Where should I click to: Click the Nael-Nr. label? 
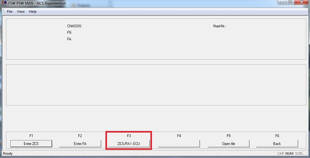(219, 26)
